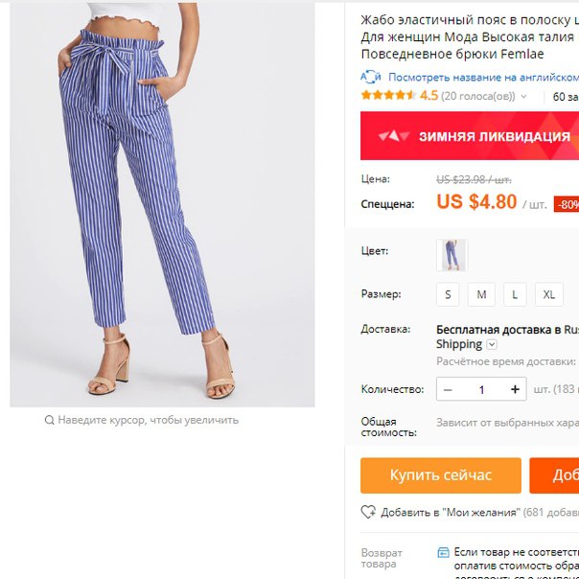Choose size XL
Screen dimensions: 579x579
point(549,294)
